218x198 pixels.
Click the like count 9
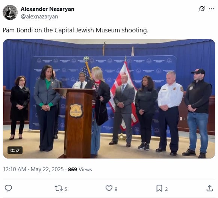(x=116, y=189)
